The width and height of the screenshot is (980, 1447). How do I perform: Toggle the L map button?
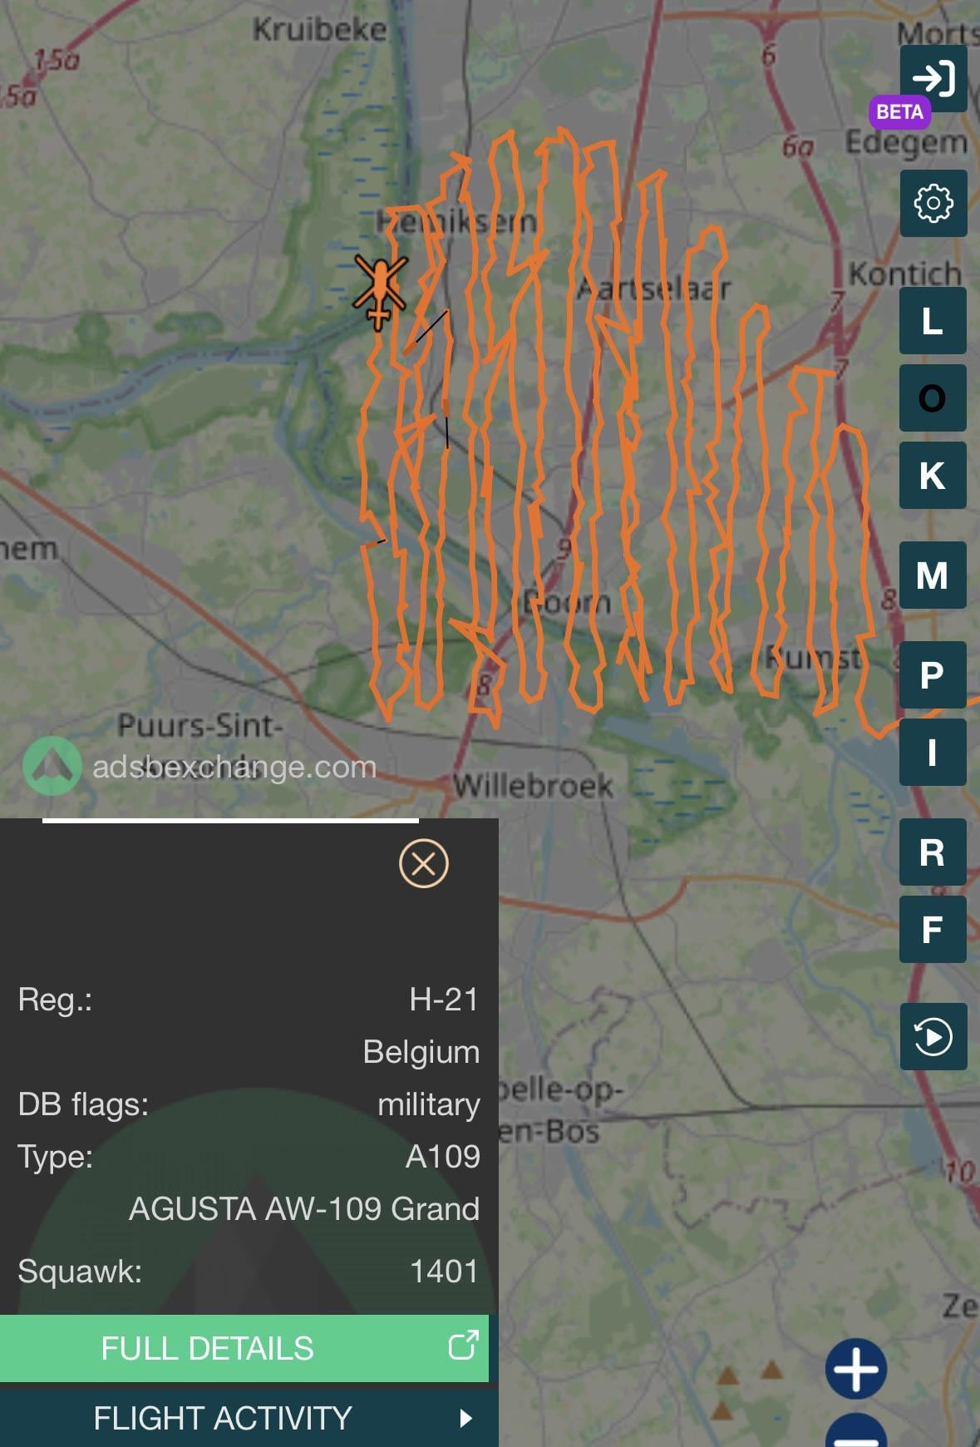pyautogui.click(x=933, y=320)
